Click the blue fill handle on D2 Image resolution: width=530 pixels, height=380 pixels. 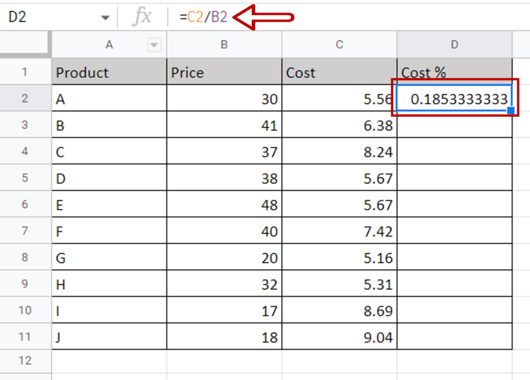pyautogui.click(x=511, y=110)
